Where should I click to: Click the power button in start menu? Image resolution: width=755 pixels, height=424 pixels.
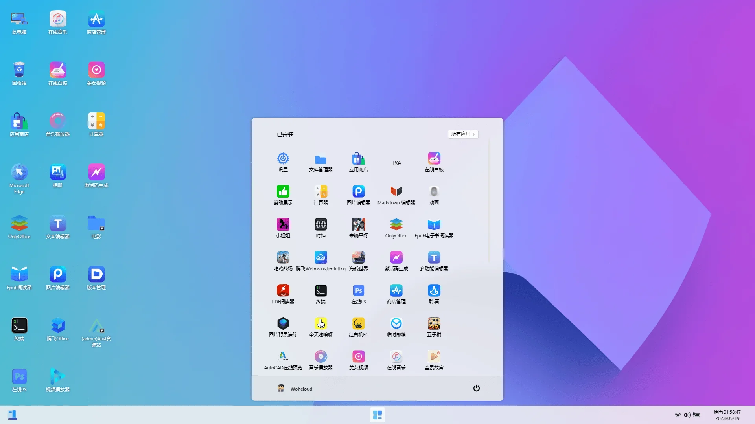(x=476, y=388)
